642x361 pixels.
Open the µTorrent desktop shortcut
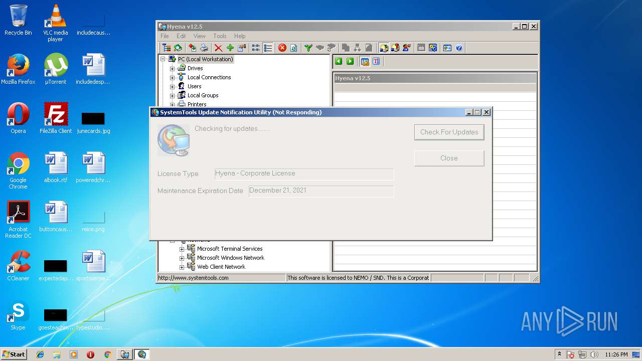[x=55, y=69]
